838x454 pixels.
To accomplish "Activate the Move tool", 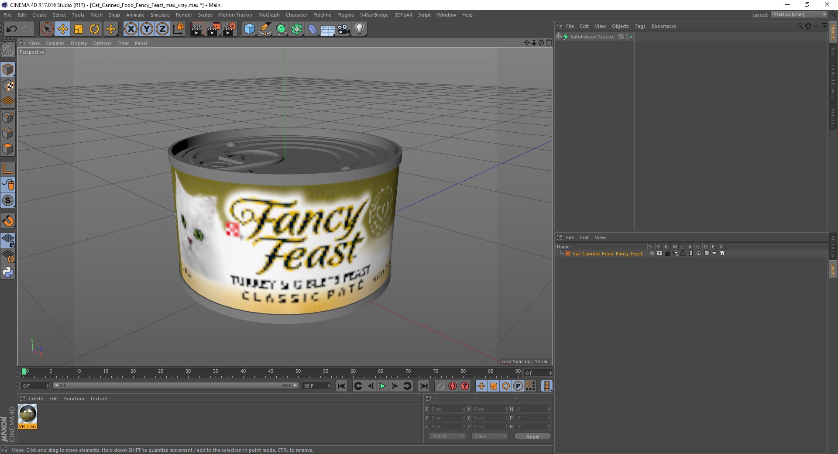I will coord(62,29).
